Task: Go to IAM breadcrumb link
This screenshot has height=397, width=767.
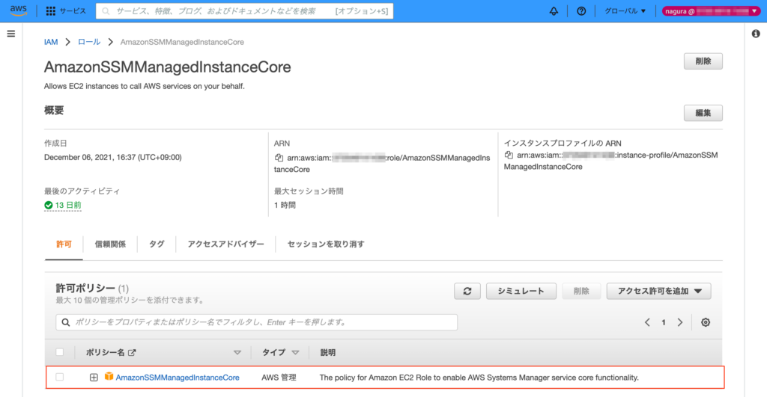Action: coord(51,42)
